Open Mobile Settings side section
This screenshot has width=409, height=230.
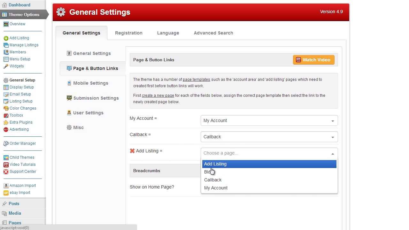(91, 83)
